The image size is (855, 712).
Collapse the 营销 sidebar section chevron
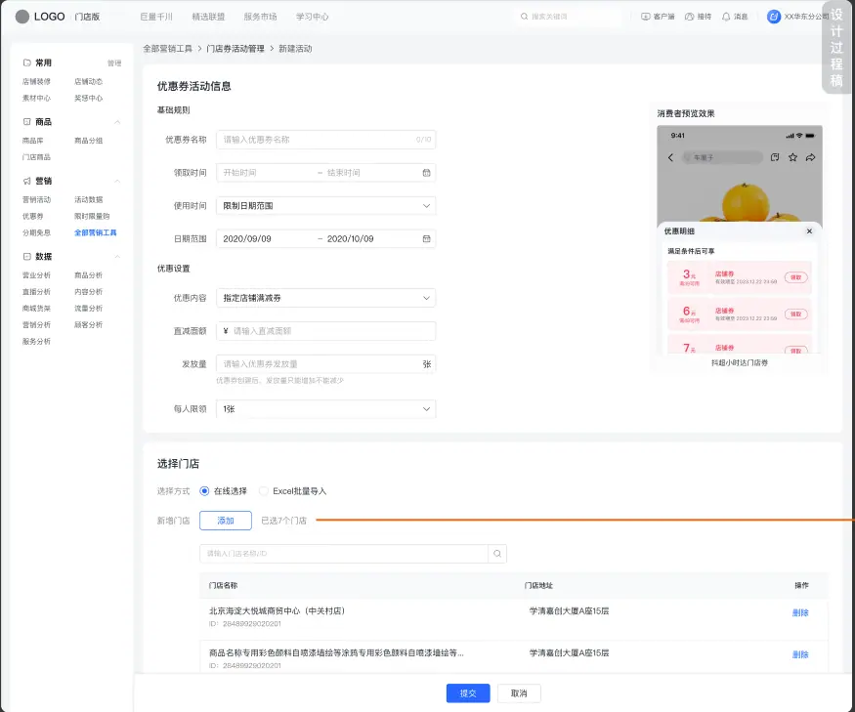tap(117, 181)
